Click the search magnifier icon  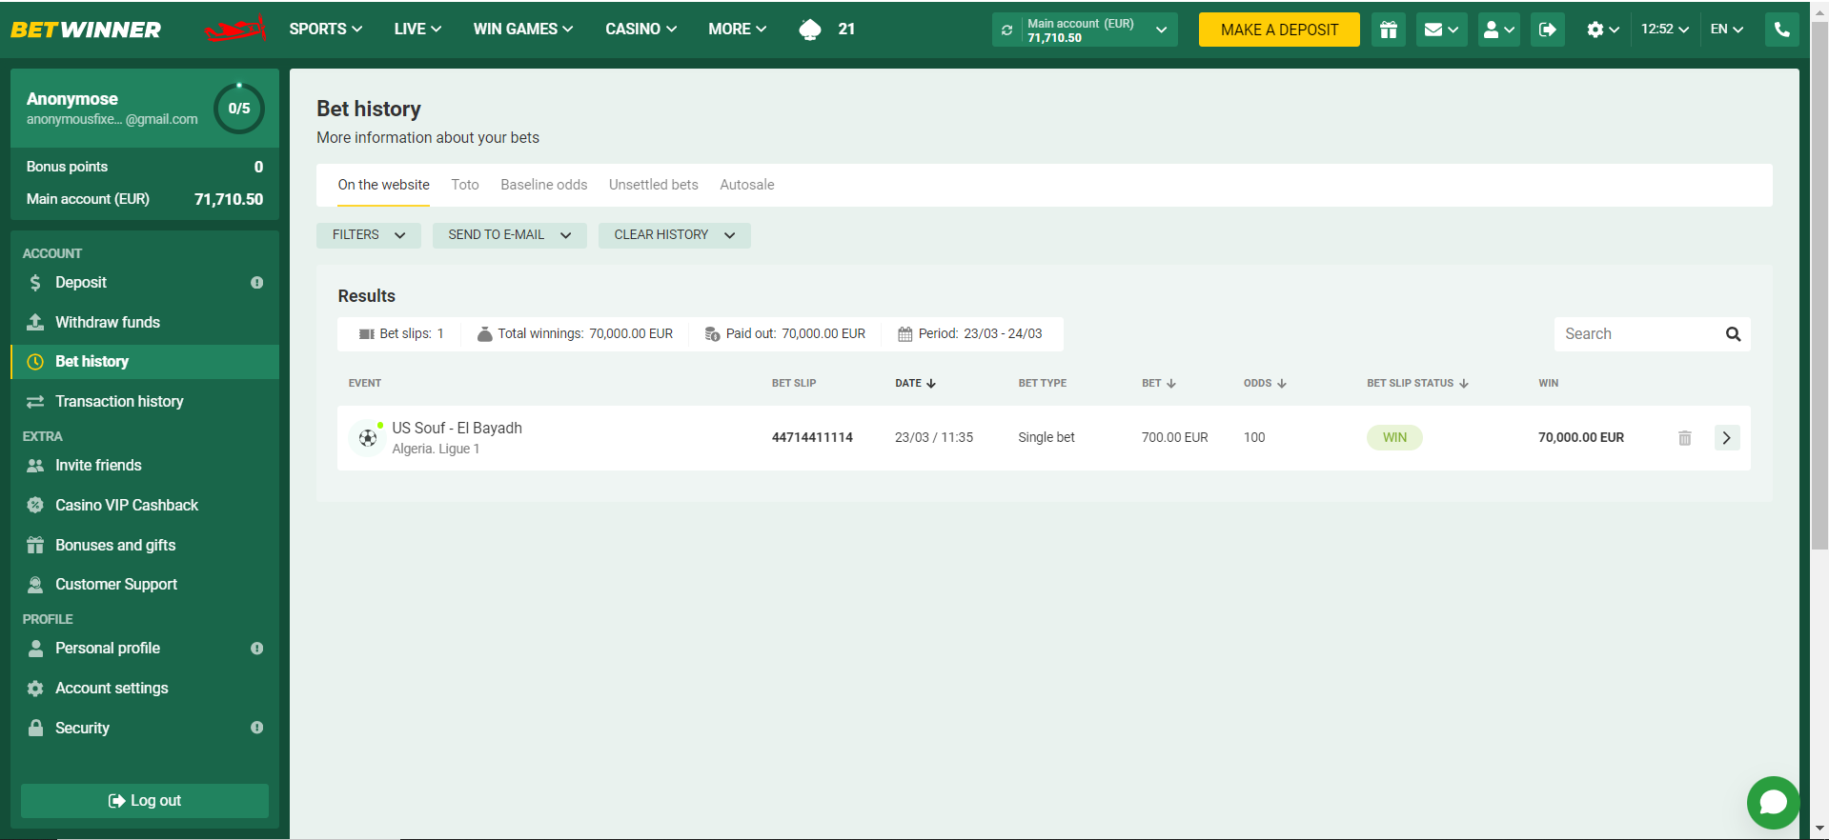coord(1733,334)
